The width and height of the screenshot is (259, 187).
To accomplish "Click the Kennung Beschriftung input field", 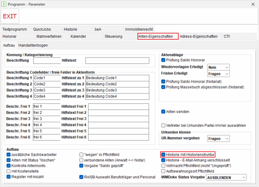I will (47, 60).
